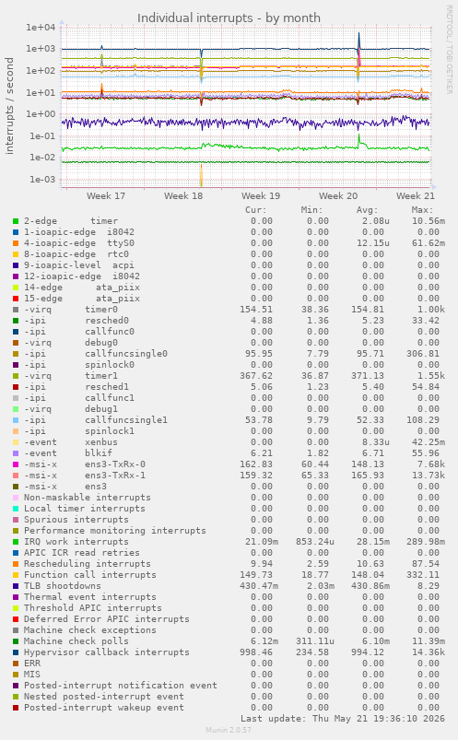Screen dimensions: 458x740
Task: Click the TLB shootdowns legend swatch
Action: coord(16,586)
